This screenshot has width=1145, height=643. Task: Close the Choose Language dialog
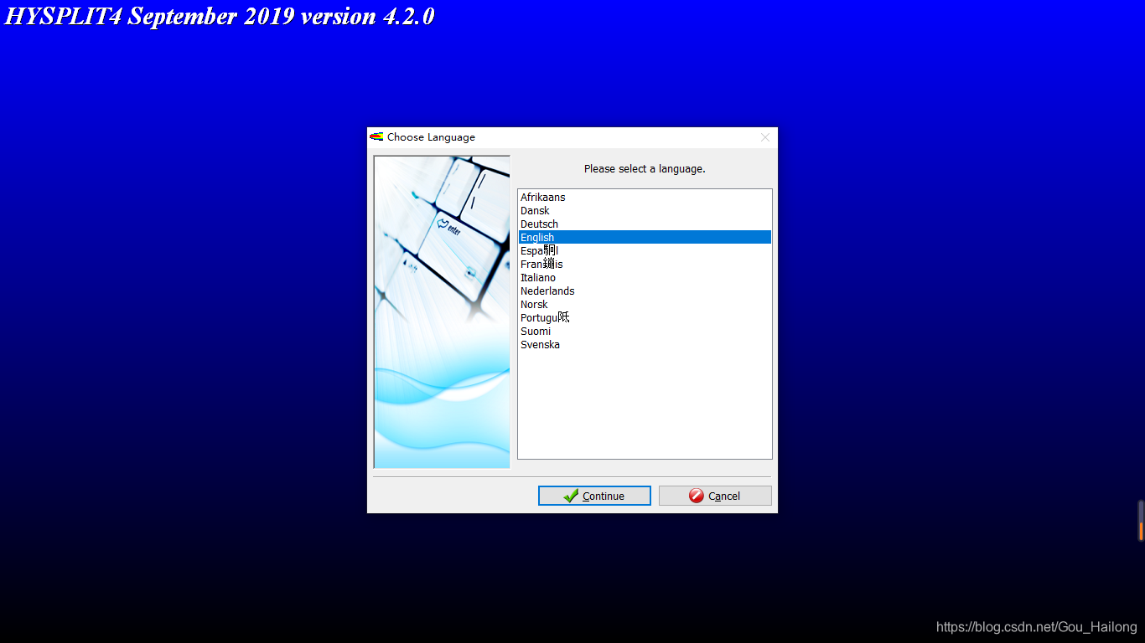[764, 136]
